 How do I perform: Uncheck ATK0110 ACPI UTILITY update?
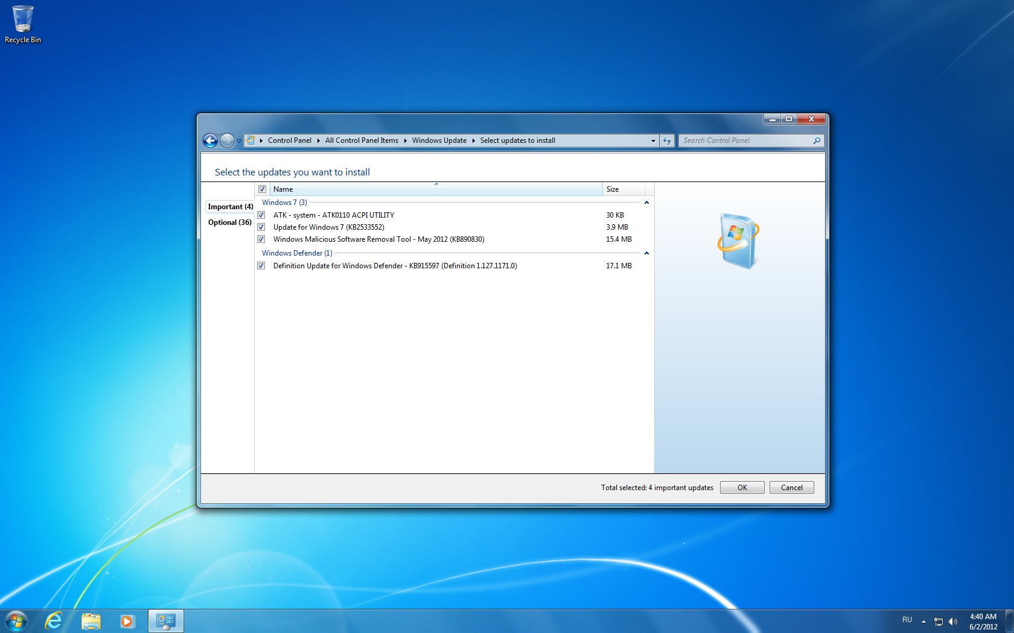(261, 215)
